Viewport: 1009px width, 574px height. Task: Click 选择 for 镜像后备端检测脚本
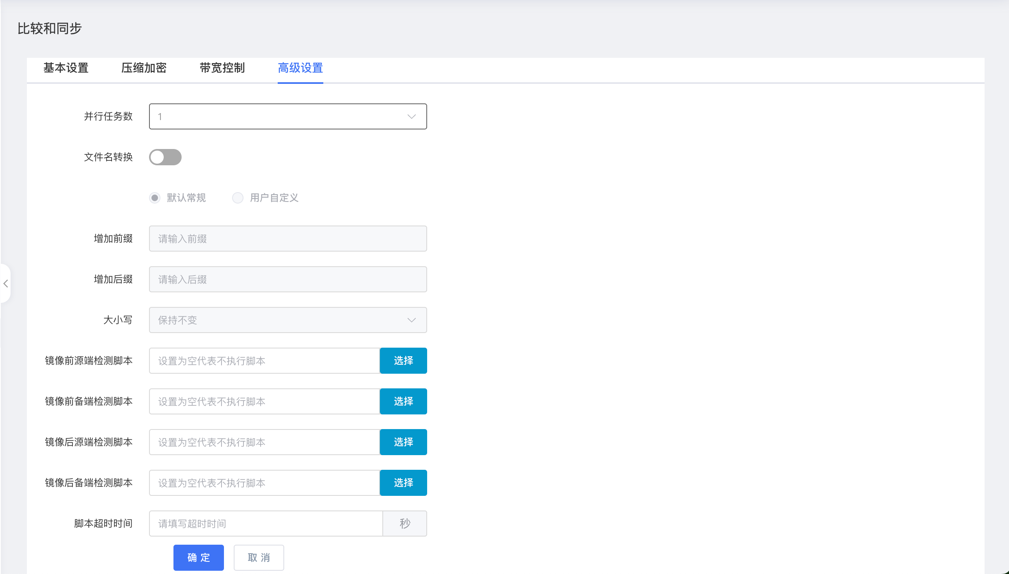click(404, 483)
